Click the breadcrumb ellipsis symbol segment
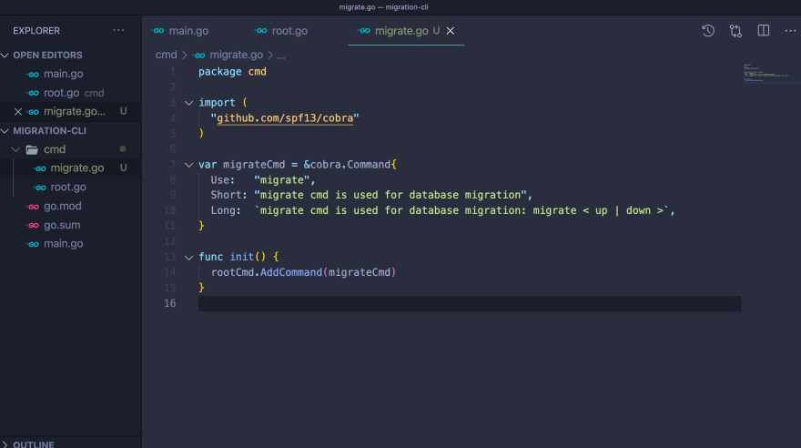 coord(281,56)
